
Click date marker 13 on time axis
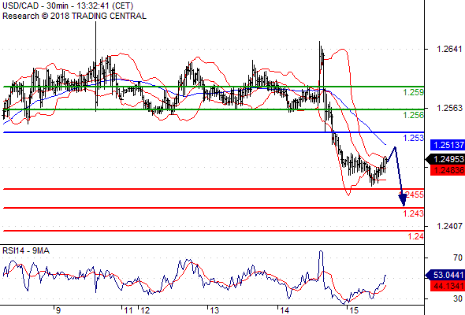(x=214, y=310)
